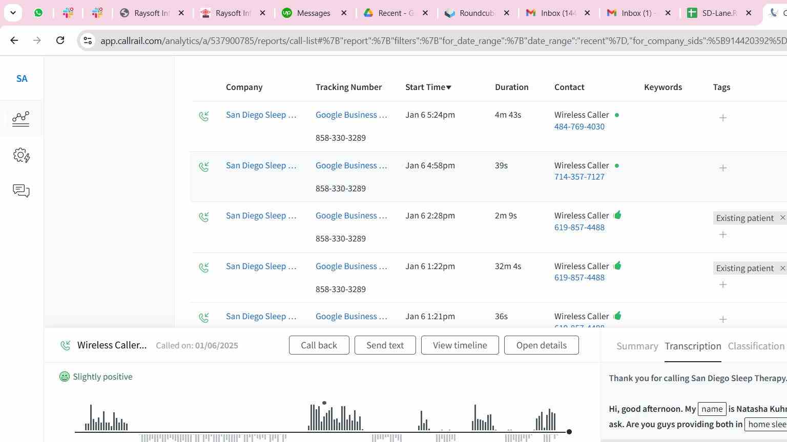787x442 pixels.
Task: Switch to the Roundcube browser tab
Action: point(477,13)
